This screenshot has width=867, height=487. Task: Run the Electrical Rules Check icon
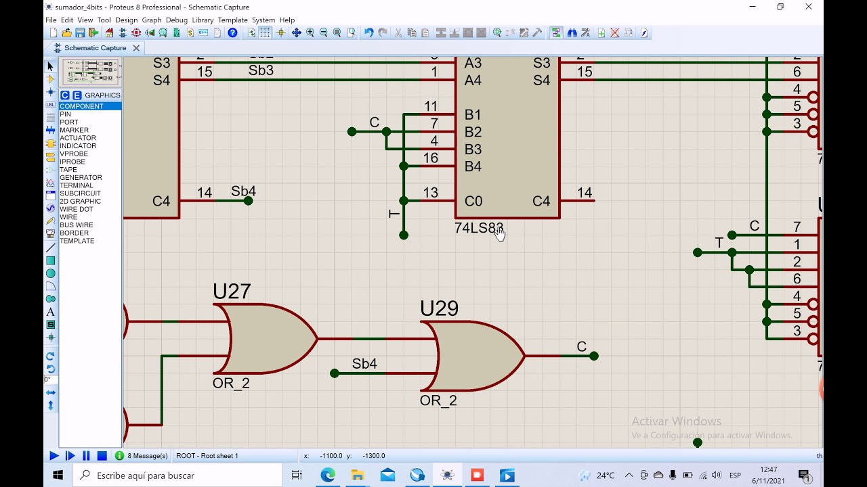pos(644,32)
